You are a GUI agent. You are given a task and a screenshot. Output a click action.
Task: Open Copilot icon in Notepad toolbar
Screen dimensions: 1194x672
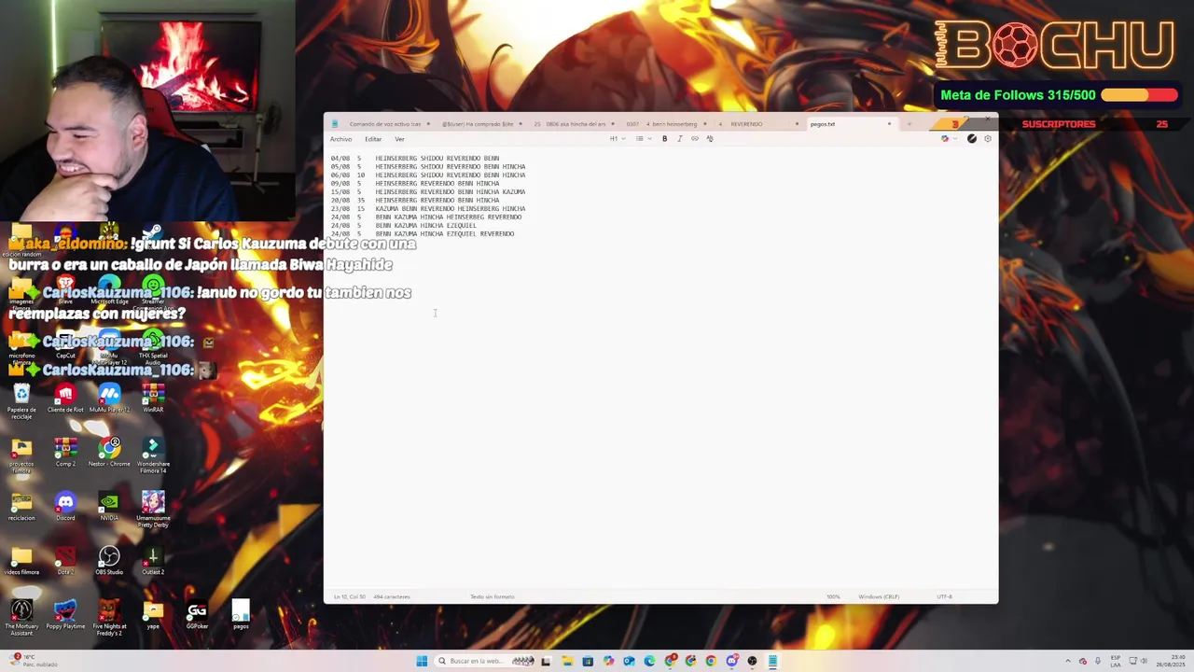[x=944, y=139]
